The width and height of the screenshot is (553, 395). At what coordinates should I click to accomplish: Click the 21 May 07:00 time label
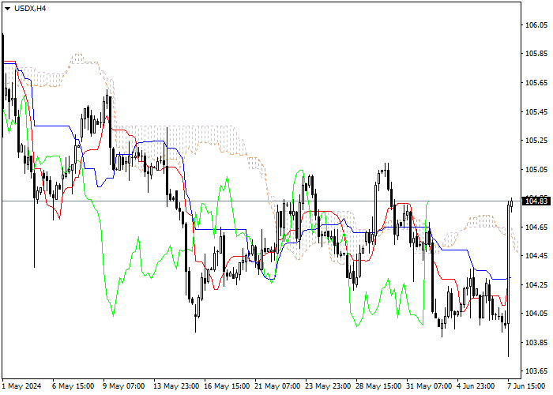[277, 386]
